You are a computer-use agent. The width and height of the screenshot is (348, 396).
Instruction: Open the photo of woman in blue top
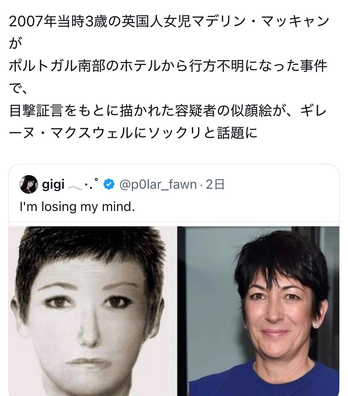[258, 311]
